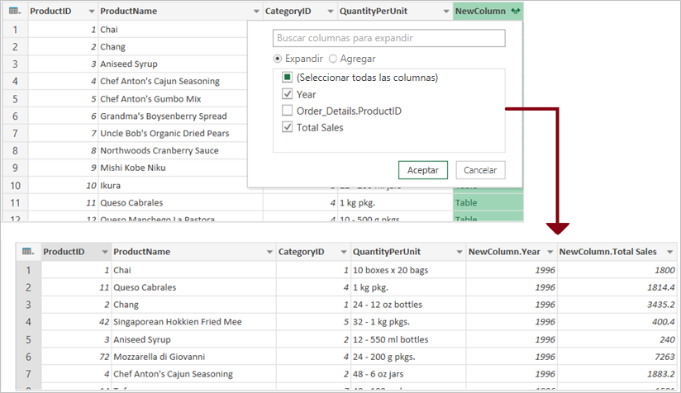Open NewColumn.Total Sales filter dropdown
Viewport: 681px width, 393px height.
[670, 252]
